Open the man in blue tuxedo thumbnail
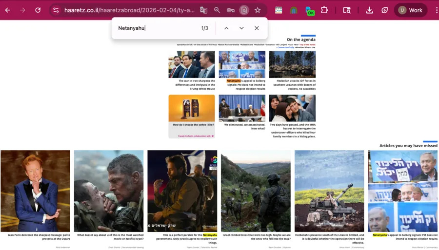This screenshot has width=439, height=250. (35, 191)
